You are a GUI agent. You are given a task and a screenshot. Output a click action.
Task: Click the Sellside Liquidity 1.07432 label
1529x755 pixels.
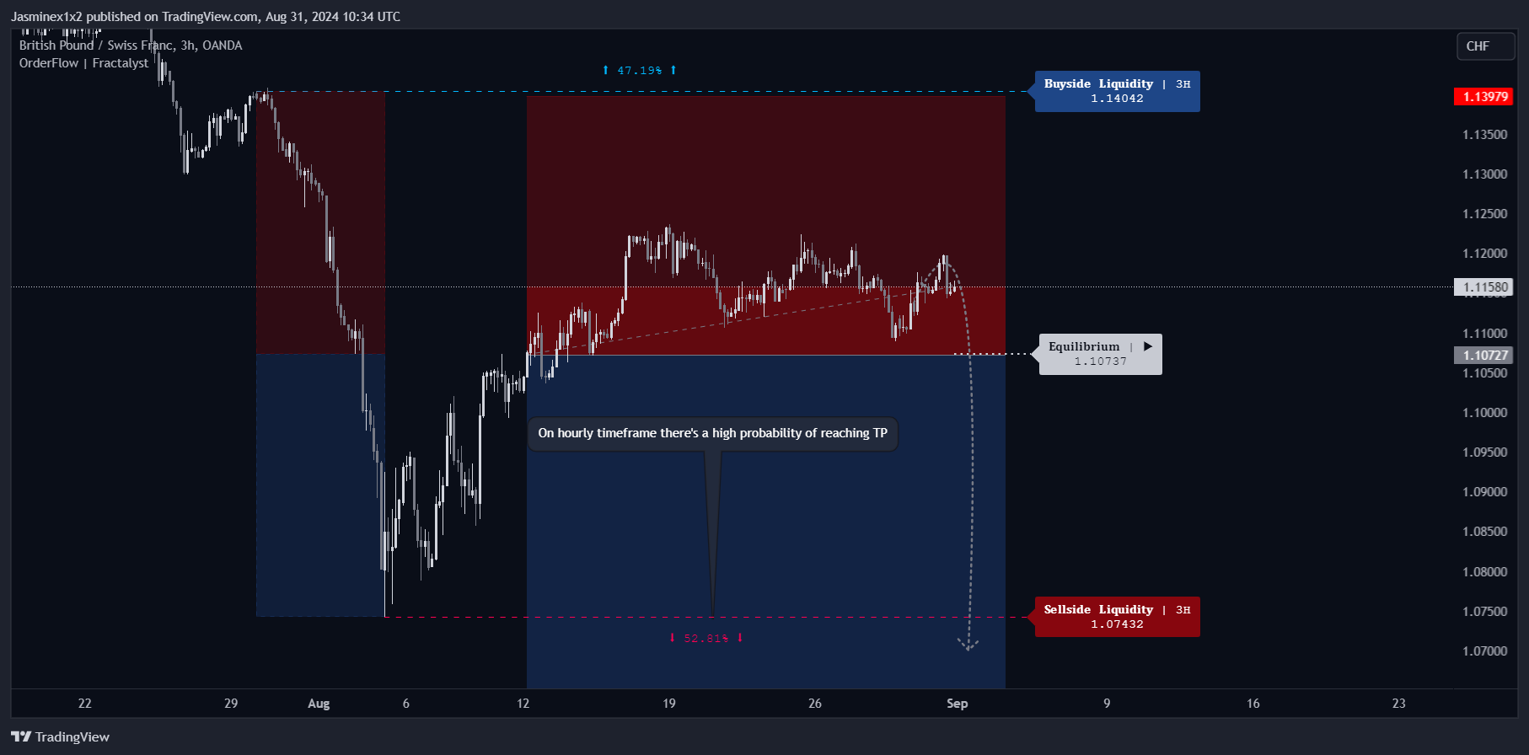[x=1117, y=617]
